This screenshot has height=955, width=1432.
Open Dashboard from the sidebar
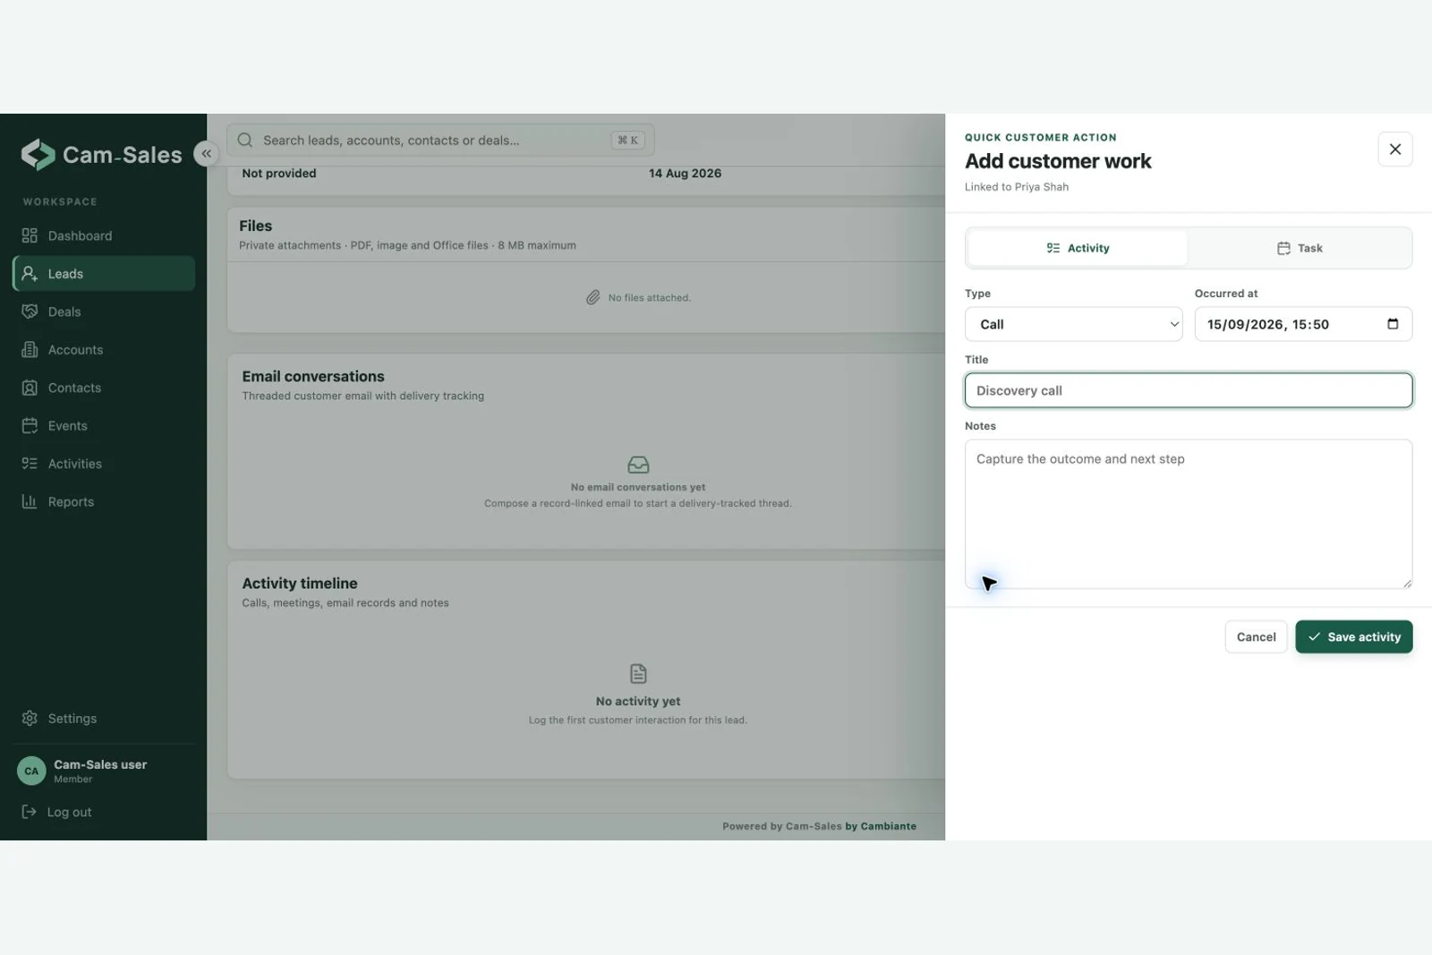[104, 235]
